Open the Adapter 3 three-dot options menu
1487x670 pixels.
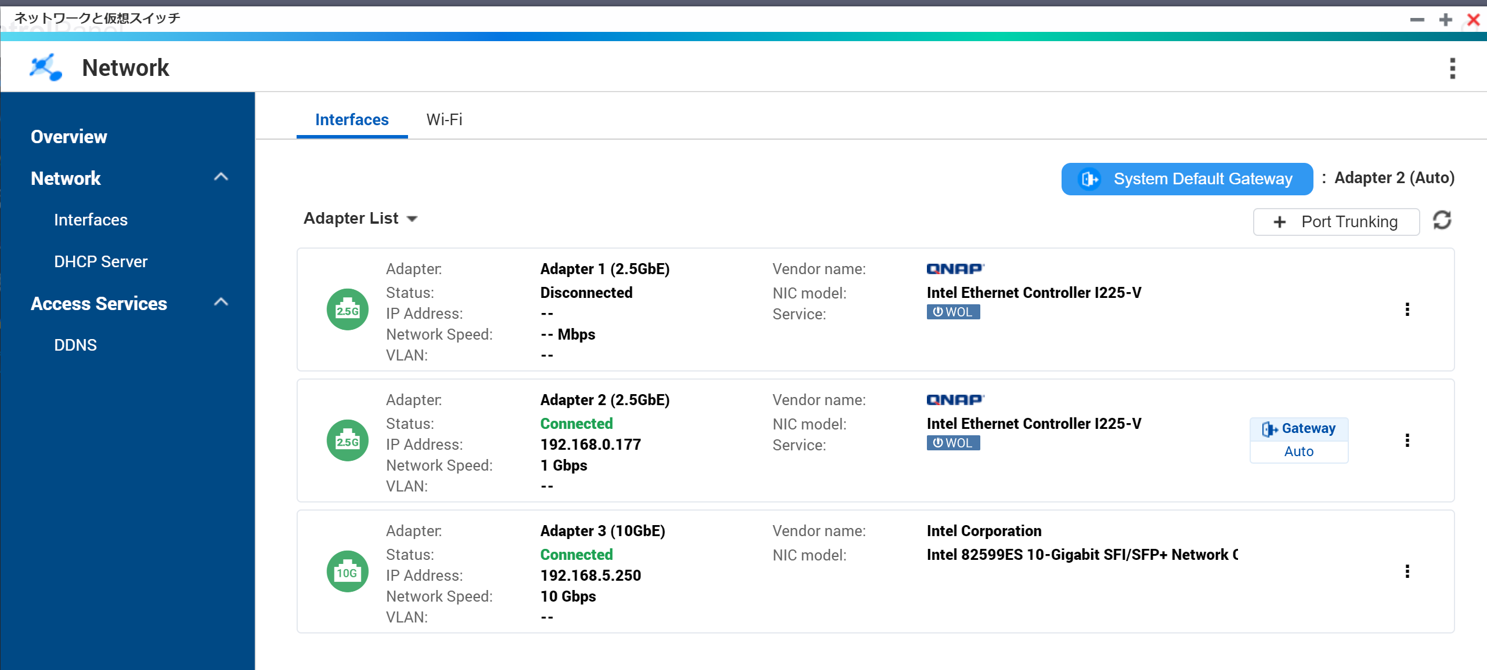pos(1407,571)
